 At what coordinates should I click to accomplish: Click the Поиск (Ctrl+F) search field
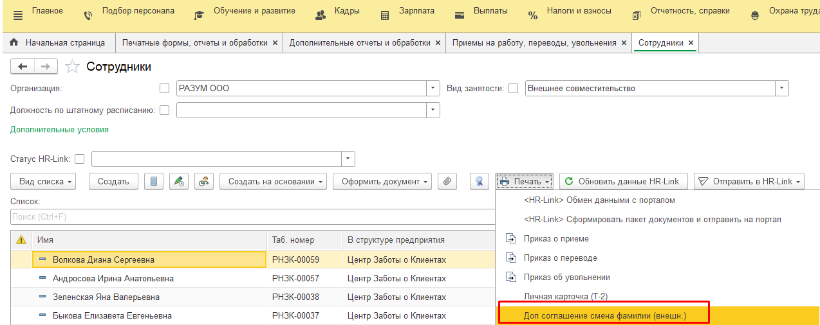[x=253, y=217]
